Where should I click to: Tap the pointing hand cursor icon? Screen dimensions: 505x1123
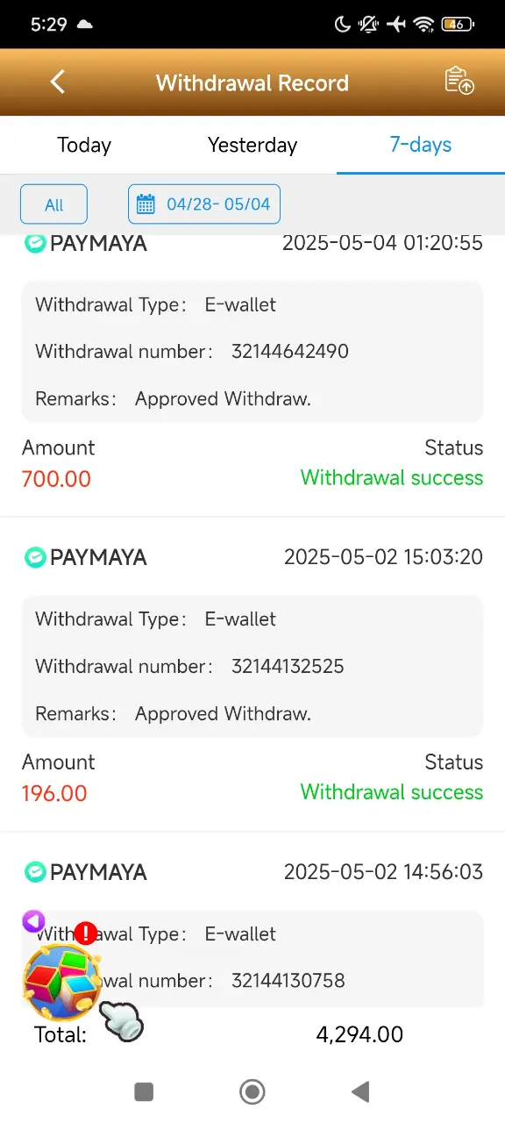(121, 1021)
